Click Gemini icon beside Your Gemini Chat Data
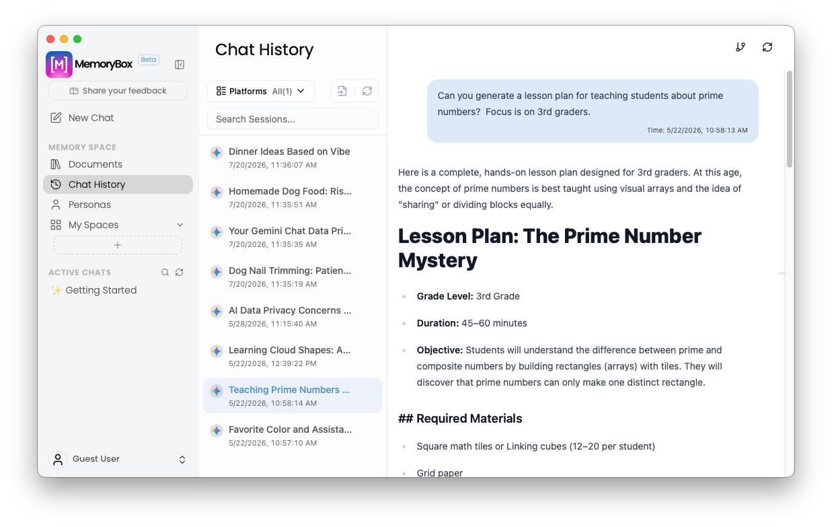Image resolution: width=832 pixels, height=527 pixels. coord(216,232)
